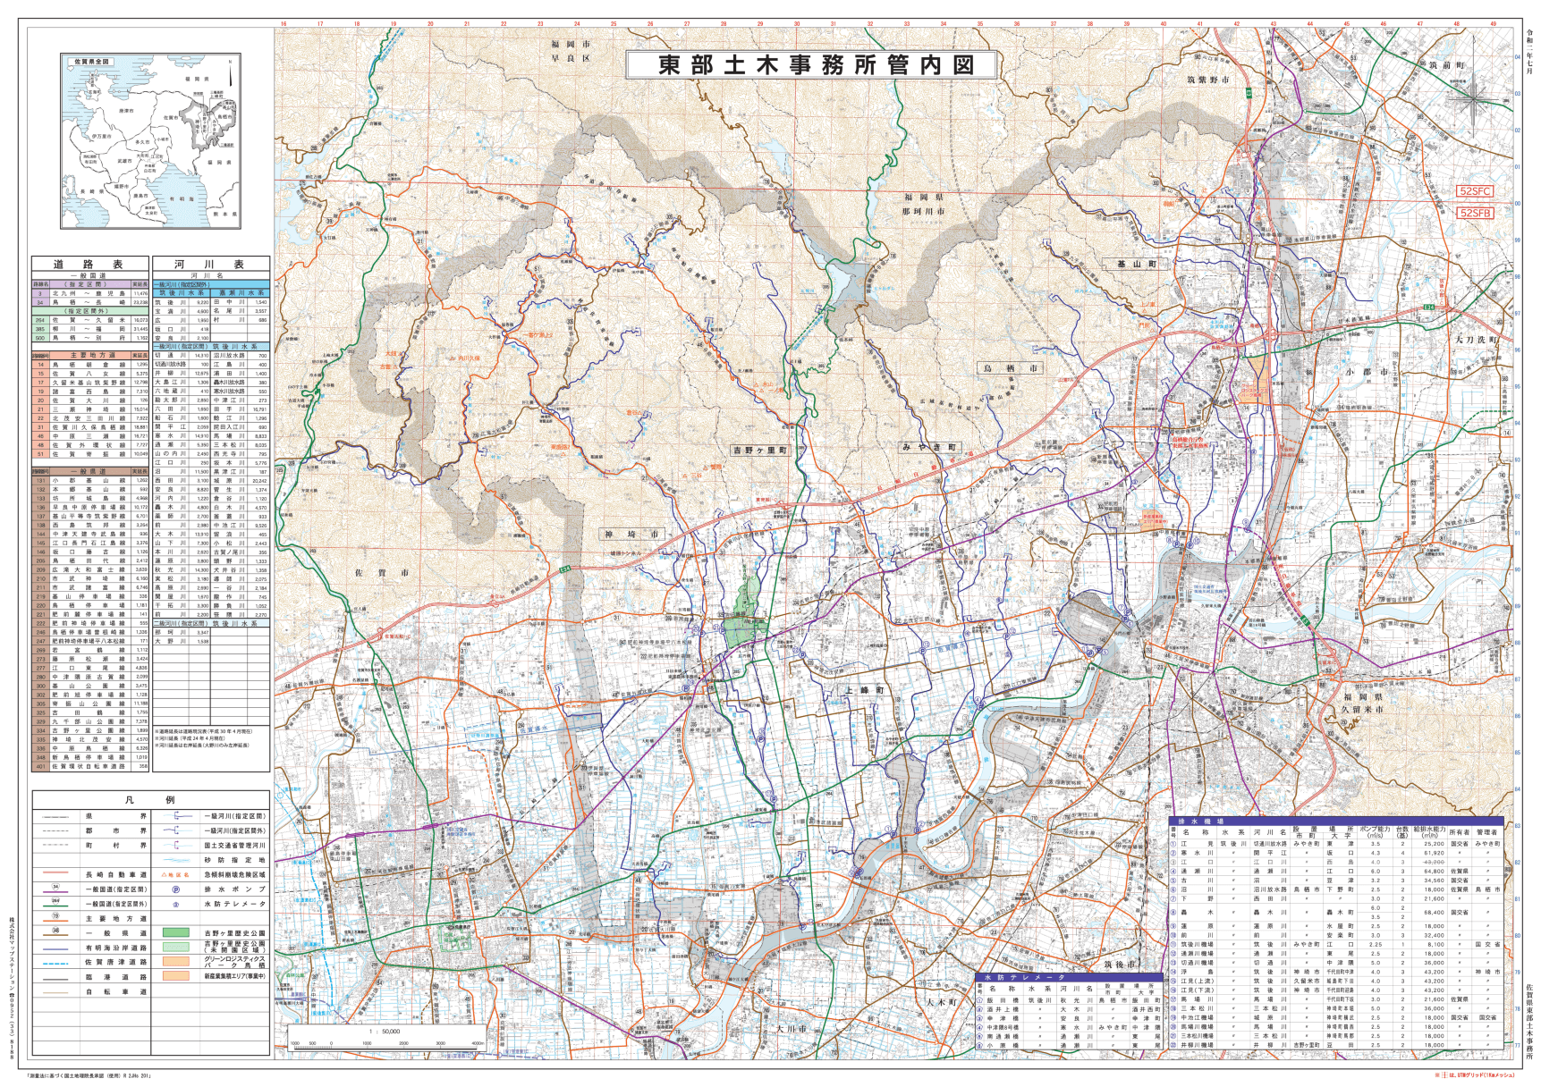
Task: Select the orange triangle 地区名 legend symbol
Action: (175, 875)
